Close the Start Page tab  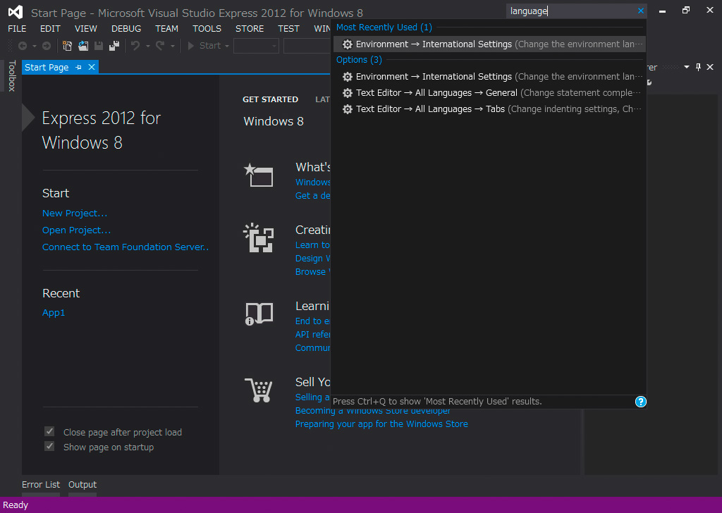[x=92, y=67]
